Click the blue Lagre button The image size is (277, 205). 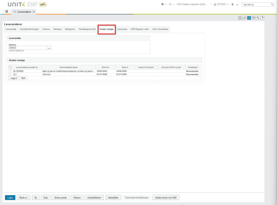click(x=10, y=198)
